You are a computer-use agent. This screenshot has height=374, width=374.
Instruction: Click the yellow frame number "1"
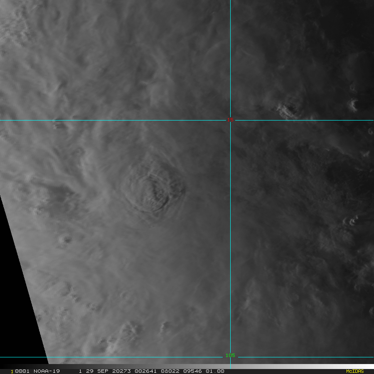pyautogui.click(x=12, y=372)
